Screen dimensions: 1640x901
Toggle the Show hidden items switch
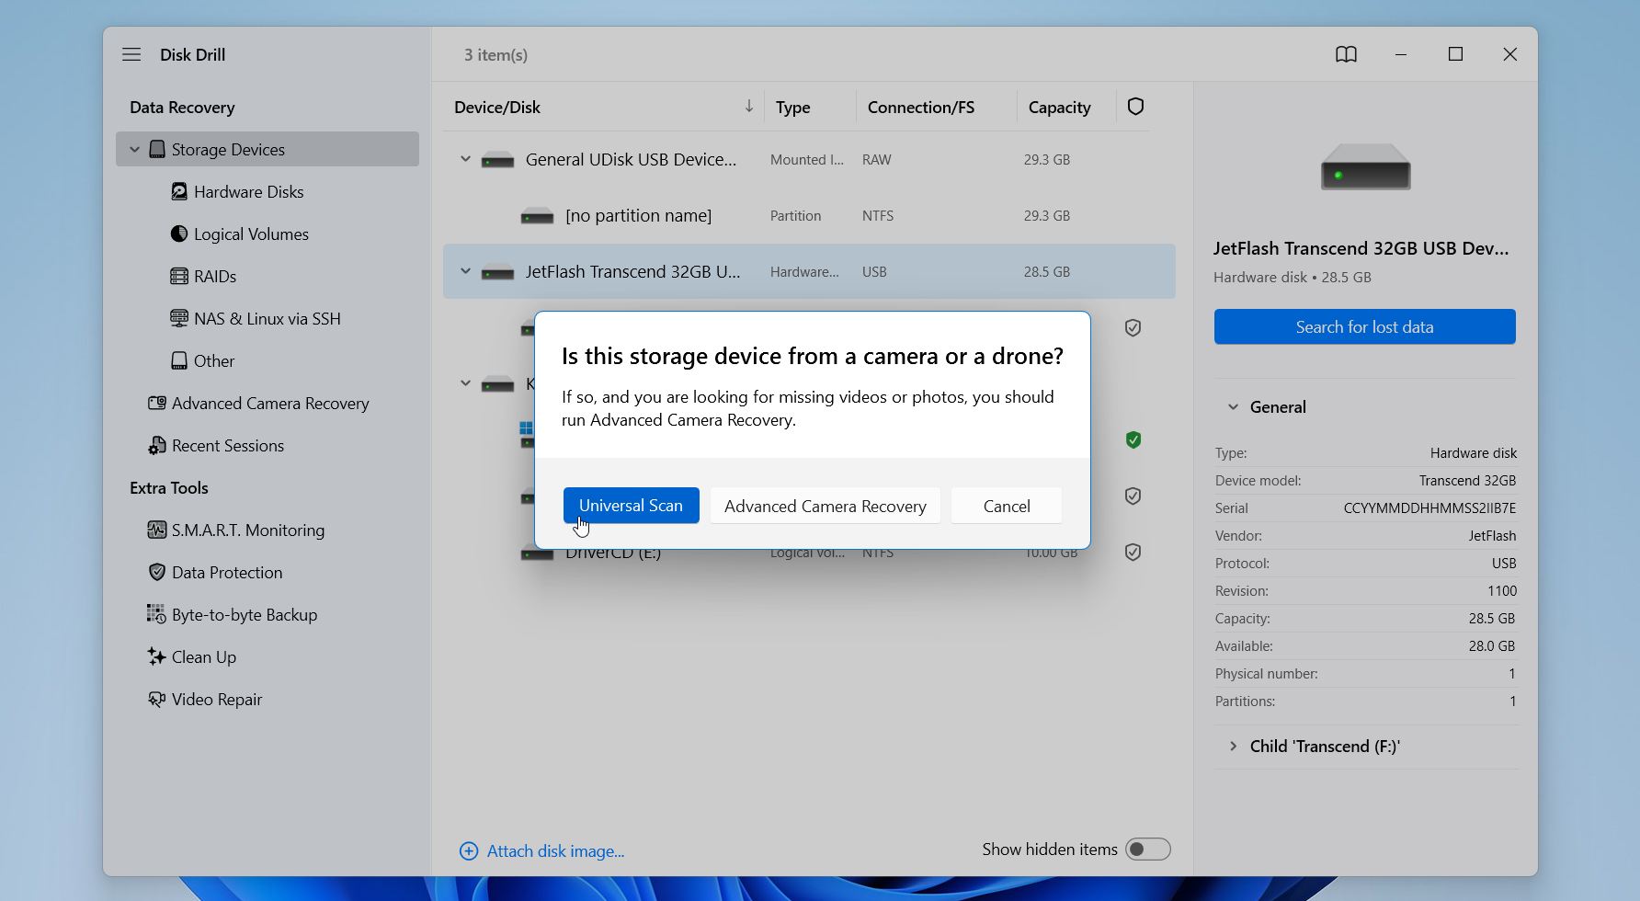(1148, 849)
